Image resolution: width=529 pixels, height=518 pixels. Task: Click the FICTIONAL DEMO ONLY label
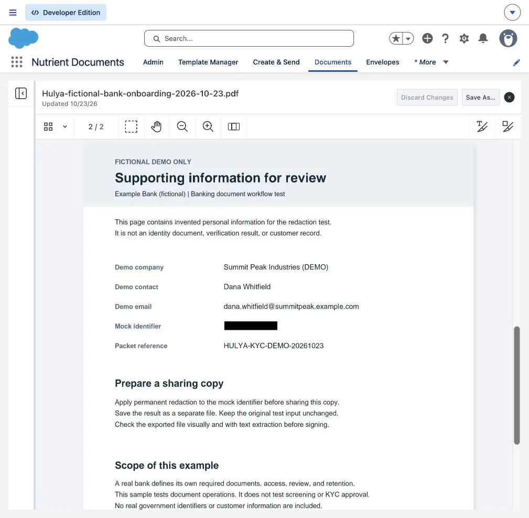(x=153, y=161)
